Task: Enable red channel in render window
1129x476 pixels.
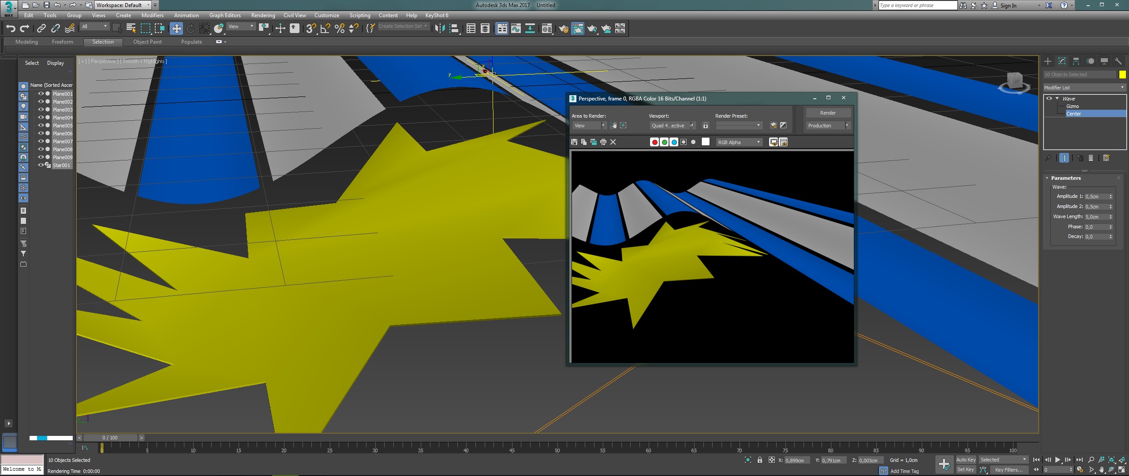Action: pos(654,142)
